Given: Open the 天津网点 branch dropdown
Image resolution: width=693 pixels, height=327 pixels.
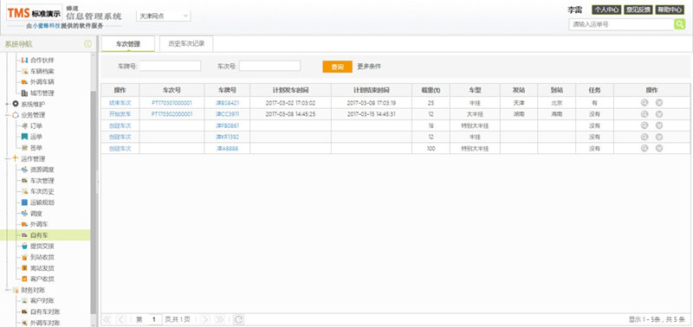Looking at the screenshot, I should point(164,16).
